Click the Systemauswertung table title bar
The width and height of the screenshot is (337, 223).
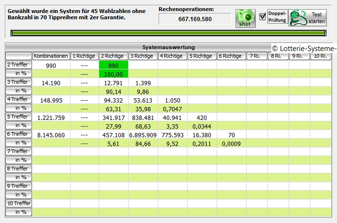click(168, 47)
